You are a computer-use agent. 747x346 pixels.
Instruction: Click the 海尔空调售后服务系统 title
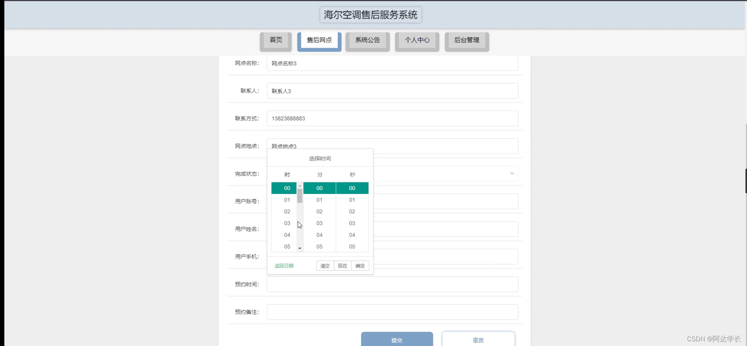(x=371, y=15)
